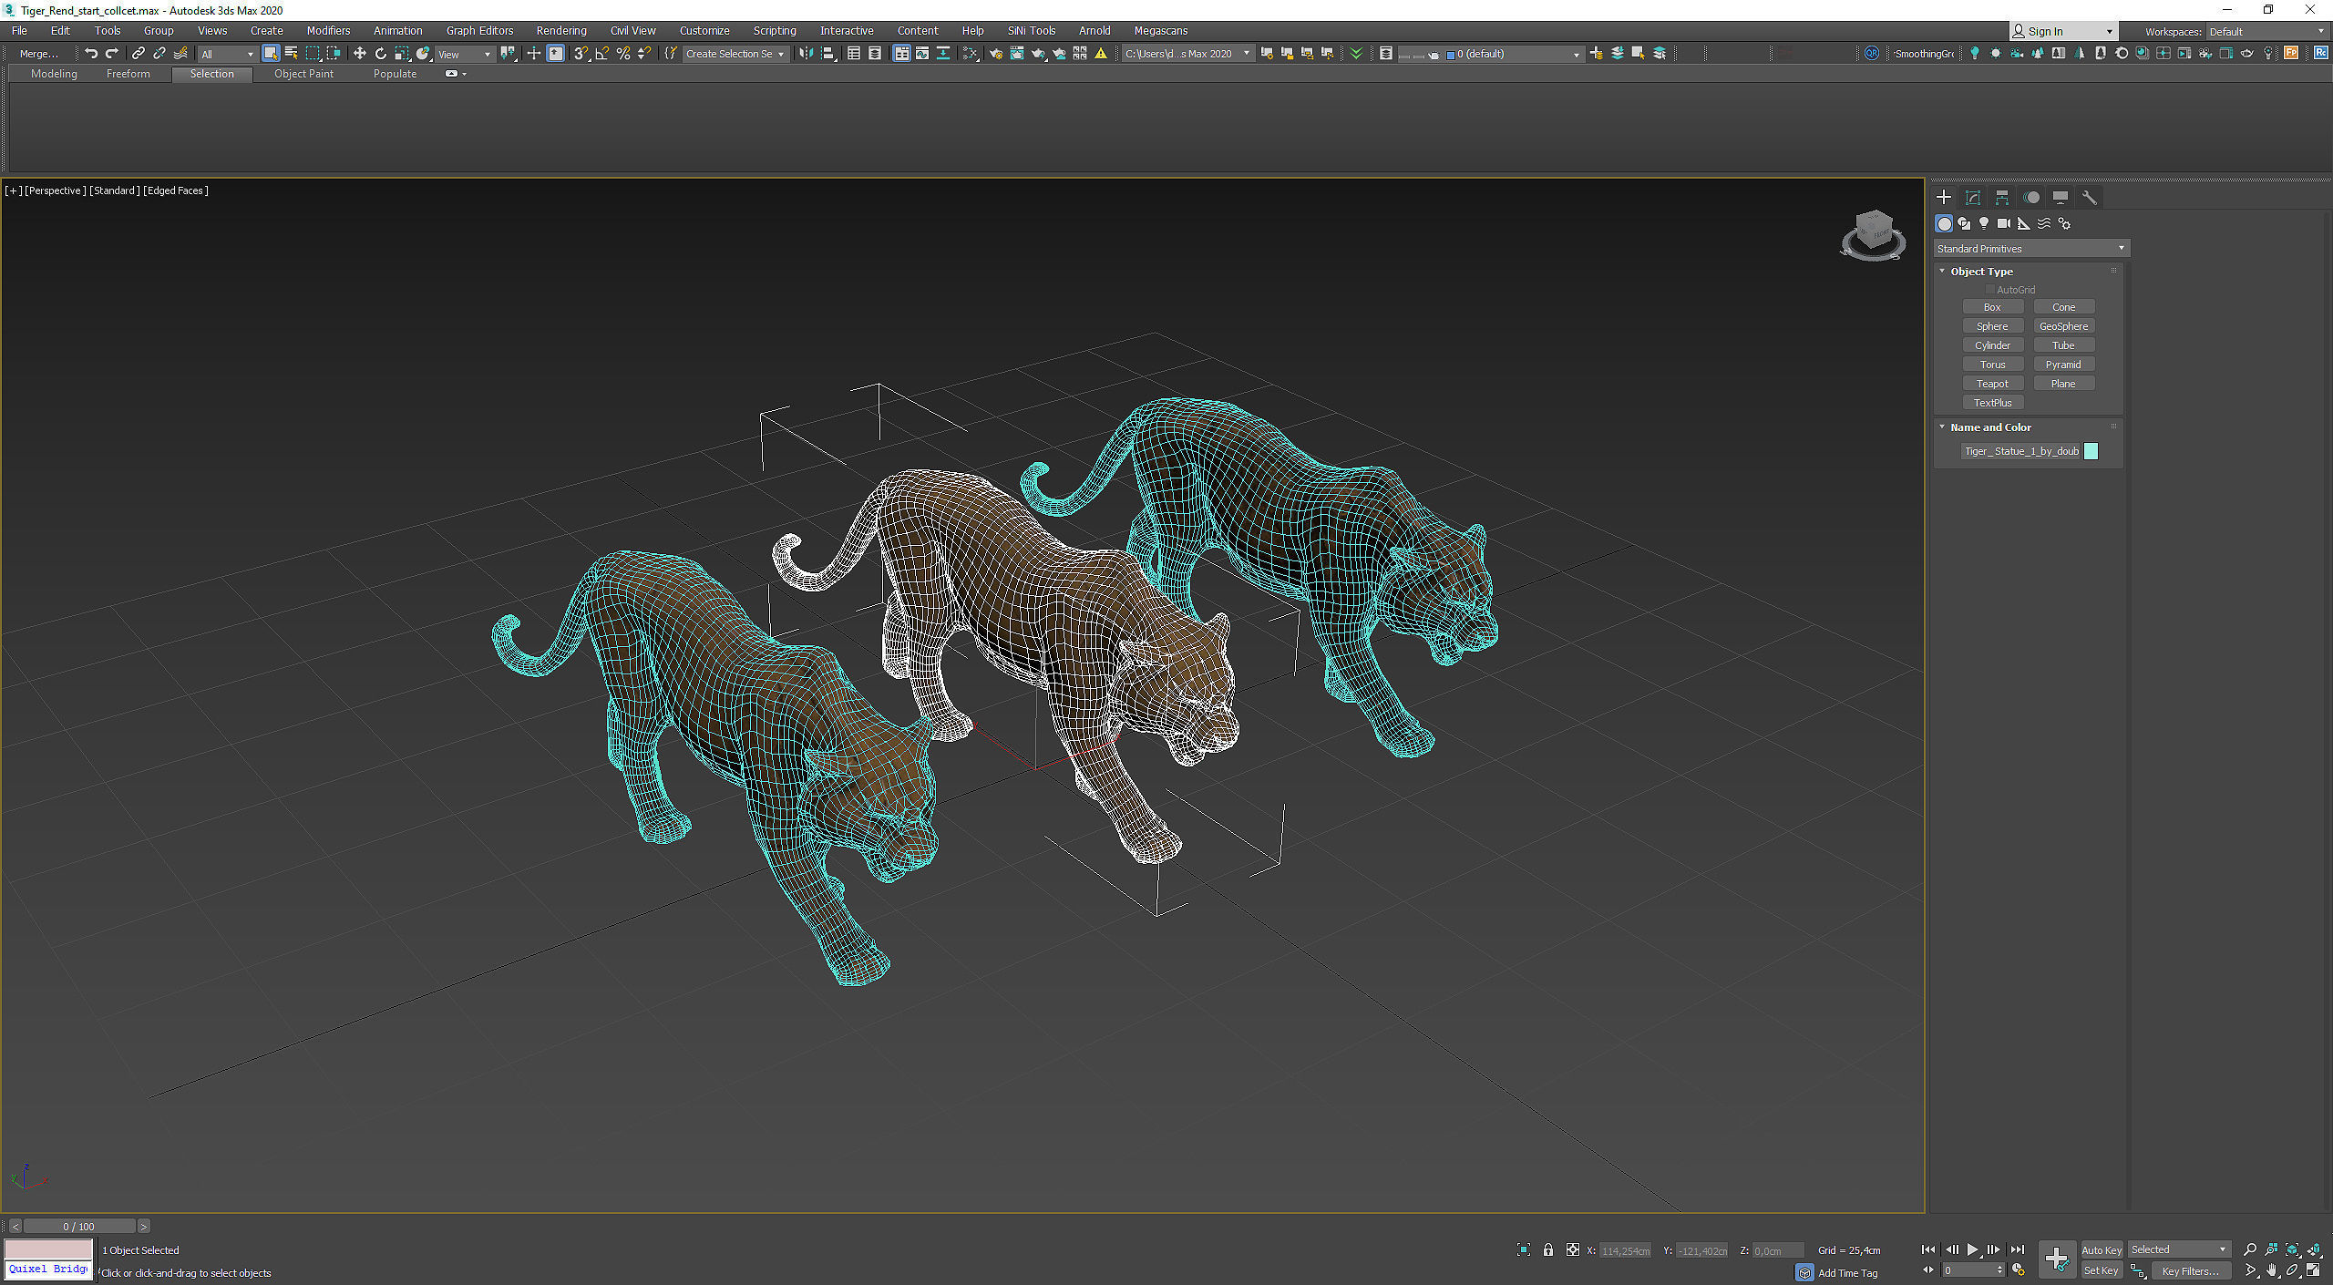Play the animation
This screenshot has height=1285, width=2333.
click(1972, 1249)
